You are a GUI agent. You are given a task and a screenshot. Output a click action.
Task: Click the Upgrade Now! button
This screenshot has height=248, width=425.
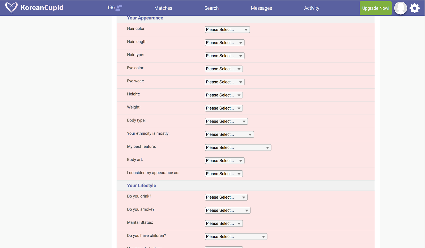(376, 8)
